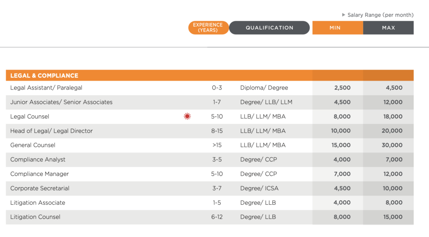
Task: Click General Counsel's 30,000 max salary
Action: coord(392,145)
